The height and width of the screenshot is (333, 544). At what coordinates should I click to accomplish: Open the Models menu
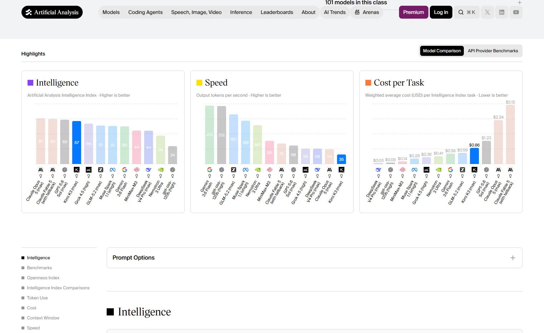click(x=111, y=12)
